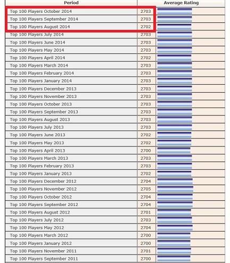Open Top 100 Players March 2012
The image size is (230, 263).
tap(39, 235)
